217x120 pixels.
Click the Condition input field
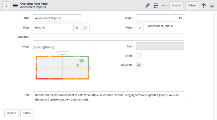(108, 37)
